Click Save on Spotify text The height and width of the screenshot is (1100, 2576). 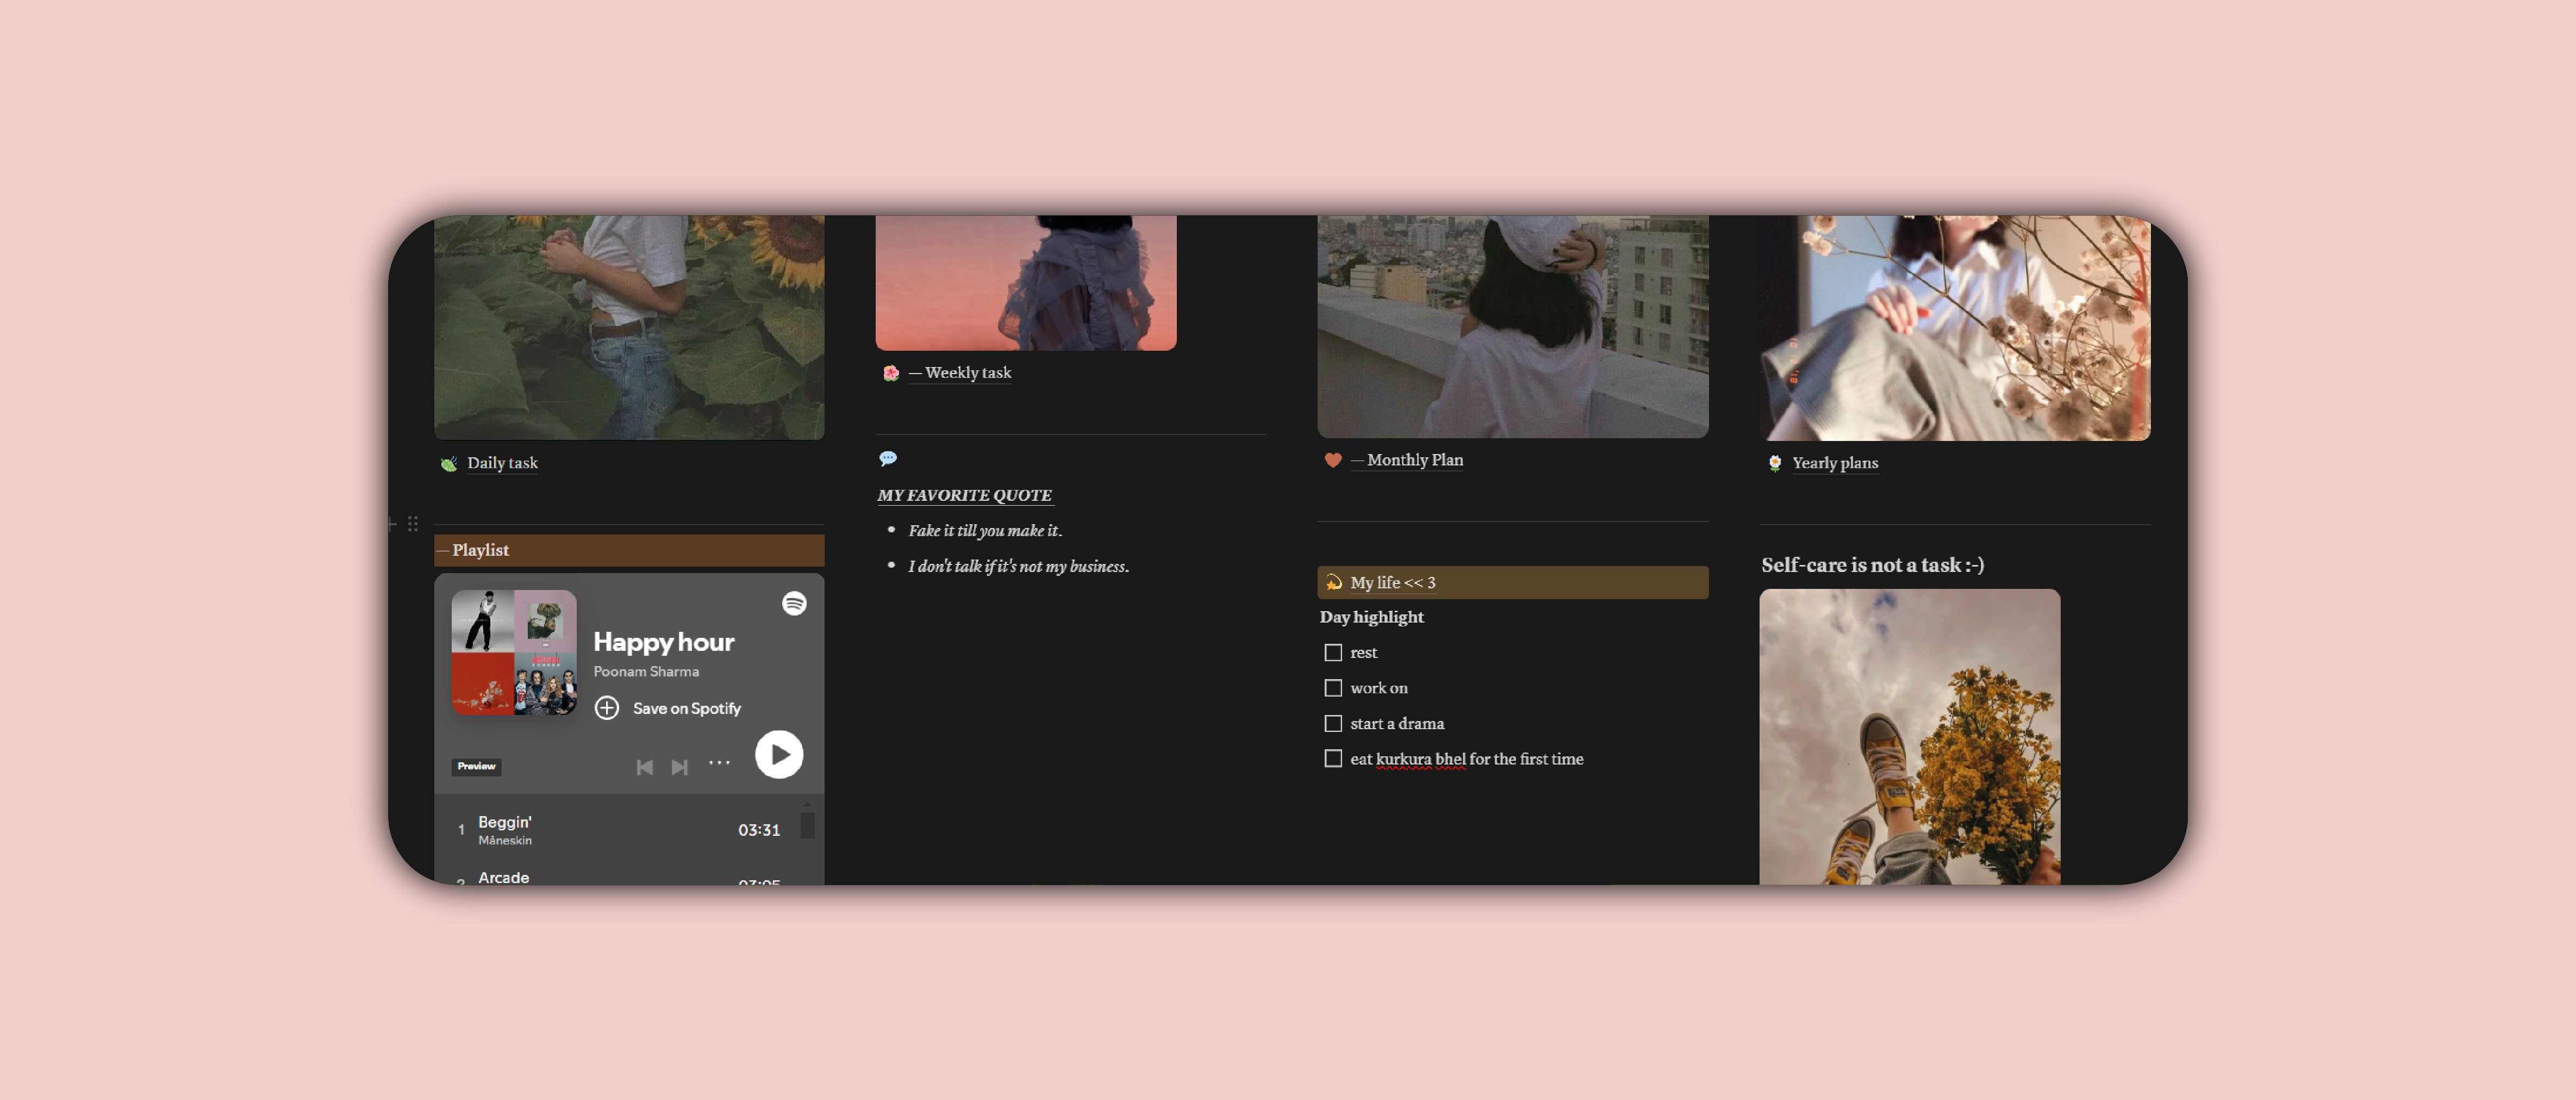687,708
